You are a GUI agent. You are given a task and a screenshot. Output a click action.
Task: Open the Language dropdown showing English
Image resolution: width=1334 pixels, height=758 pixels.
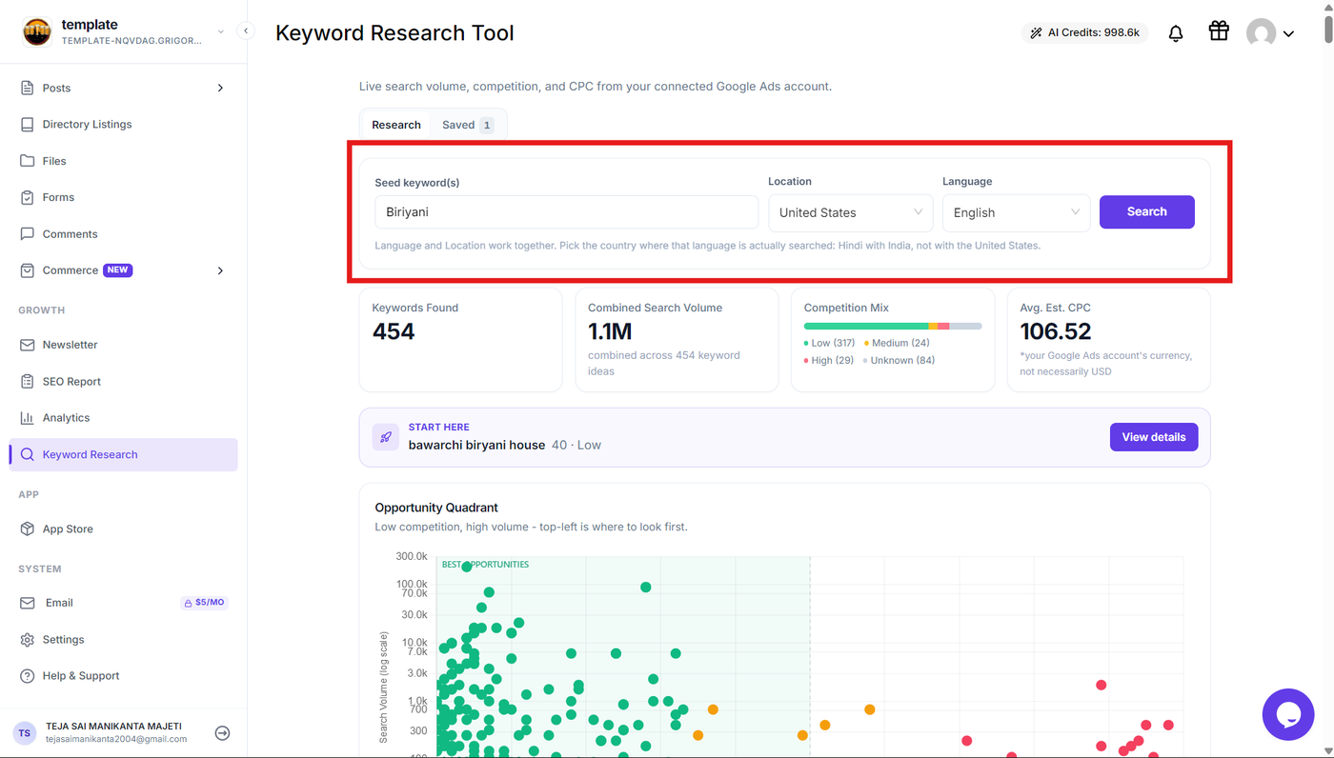[x=1016, y=212]
